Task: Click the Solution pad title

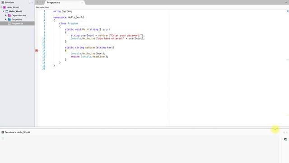Action: coord(9,3)
